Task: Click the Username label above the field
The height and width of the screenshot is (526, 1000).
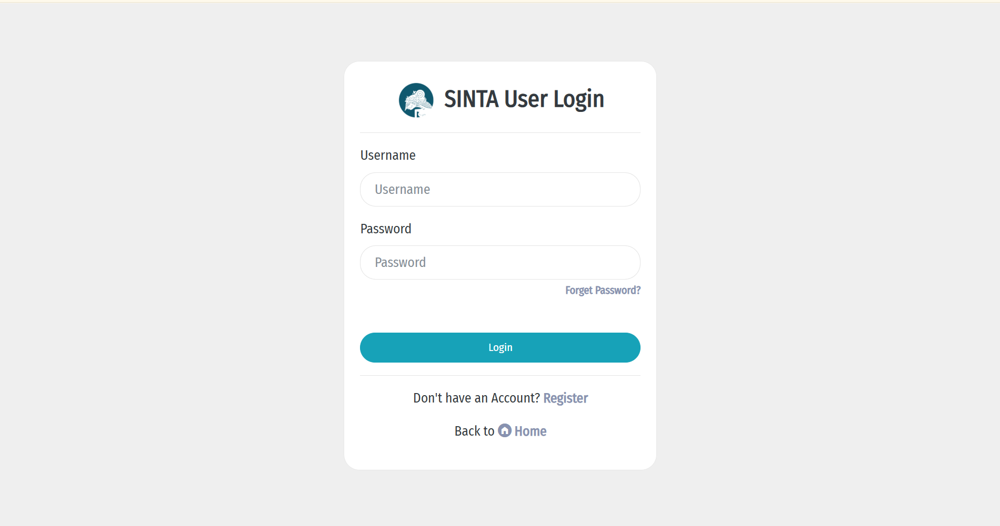Action: tap(388, 156)
